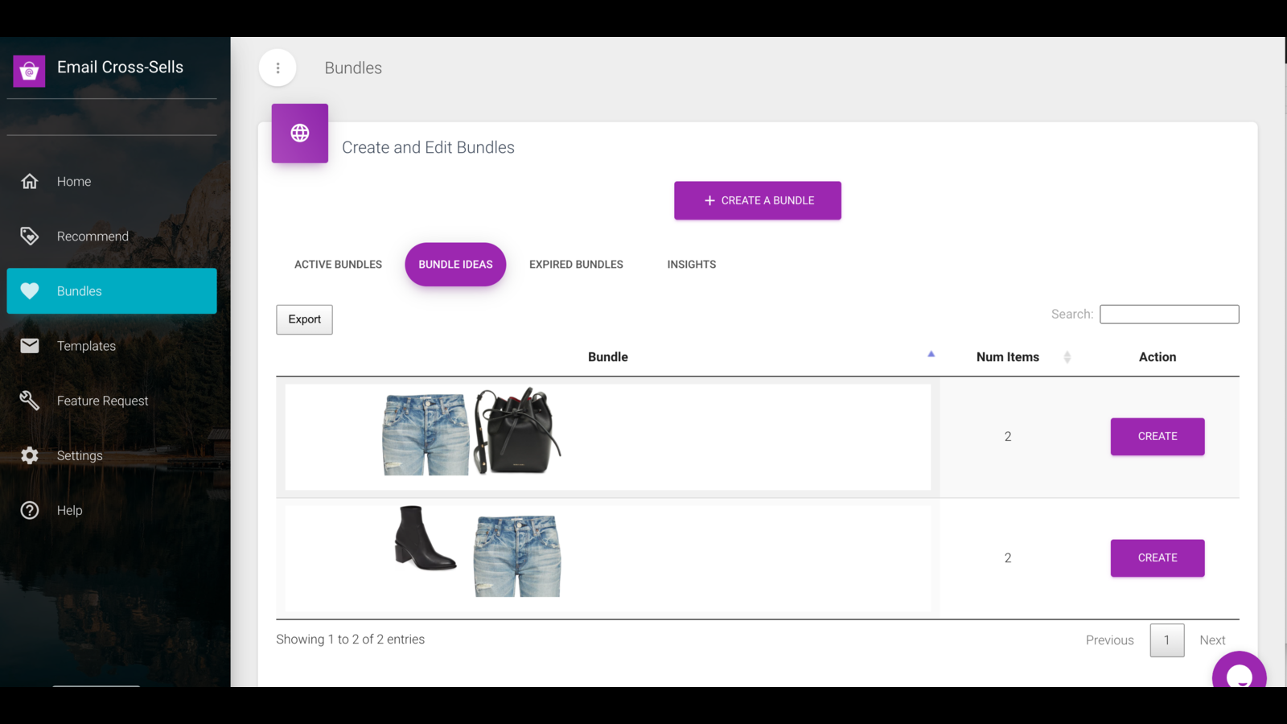Screen dimensions: 1287x724
Task: Open Feature Request in sidebar
Action: 112,401
